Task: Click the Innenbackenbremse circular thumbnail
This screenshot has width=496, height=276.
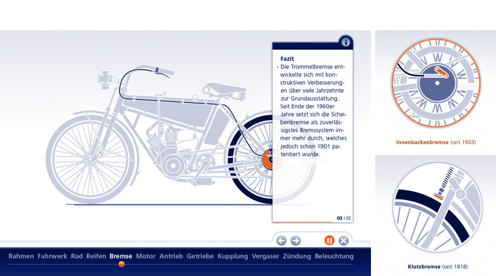Action: [x=436, y=84]
